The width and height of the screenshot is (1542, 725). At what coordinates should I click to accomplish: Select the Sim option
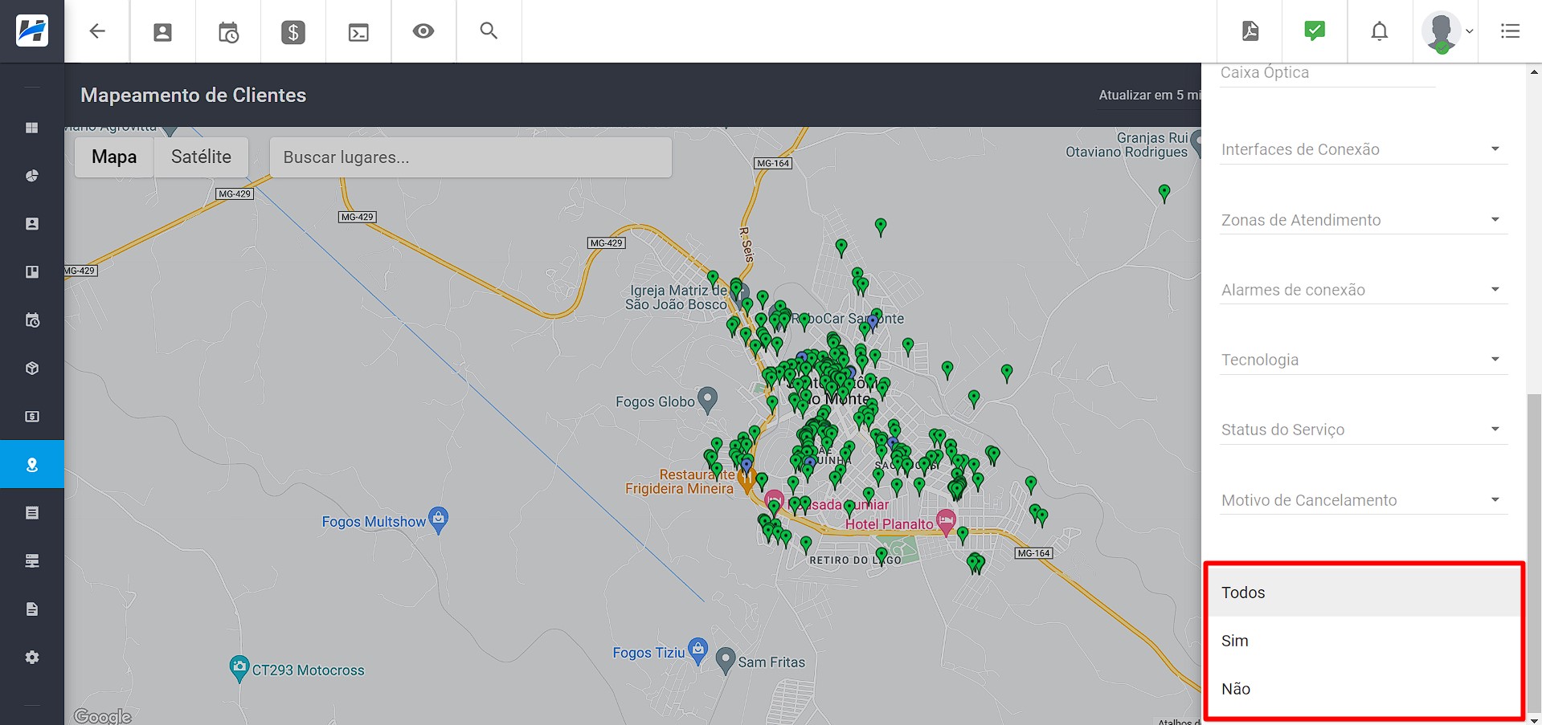(1364, 641)
